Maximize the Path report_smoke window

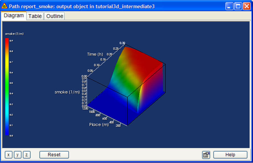click(x=238, y=6)
